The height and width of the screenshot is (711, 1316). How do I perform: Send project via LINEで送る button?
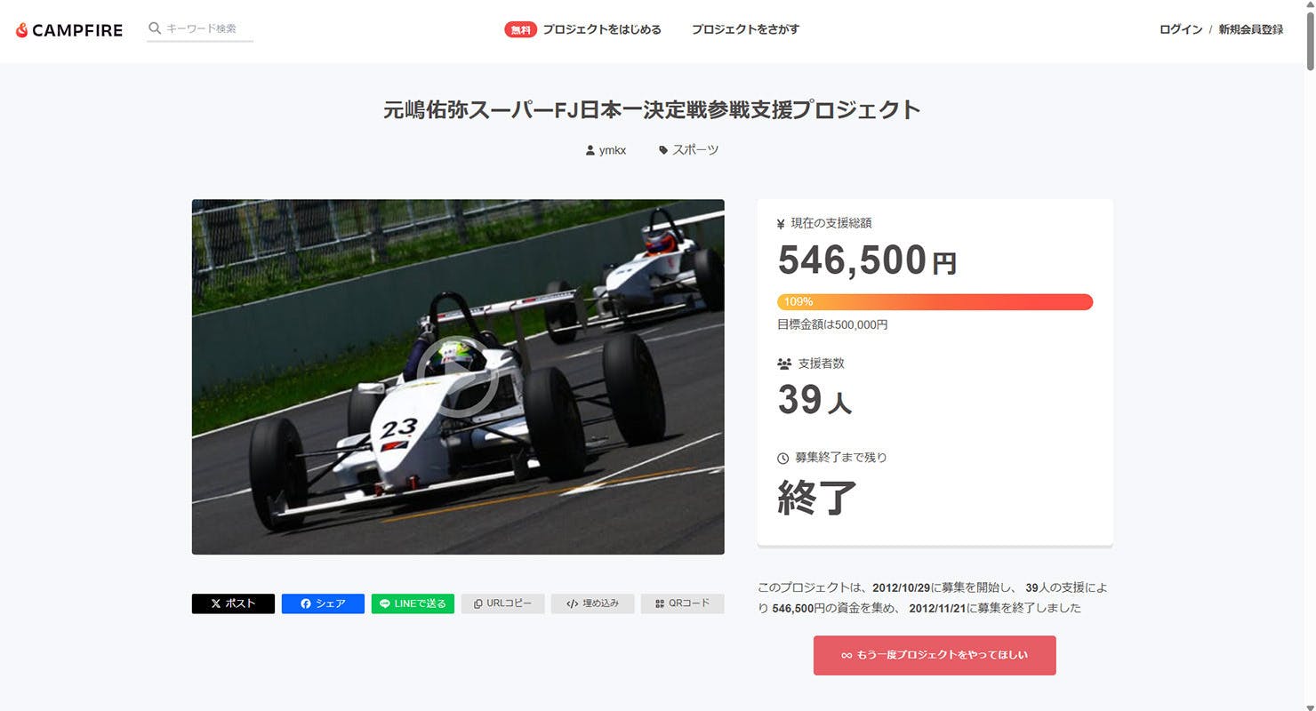tap(413, 603)
